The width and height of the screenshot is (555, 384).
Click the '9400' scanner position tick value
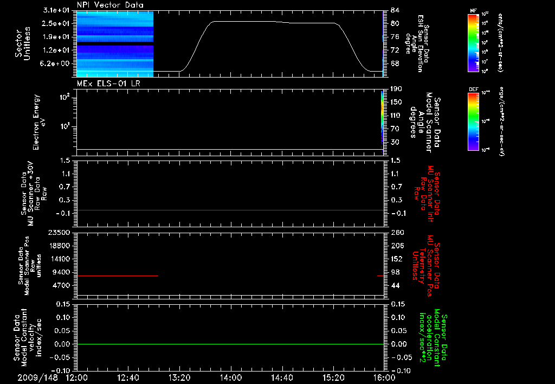point(61,272)
